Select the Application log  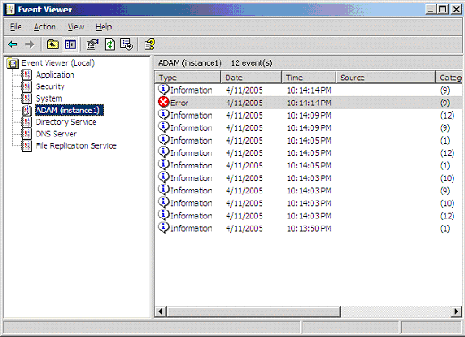55,75
